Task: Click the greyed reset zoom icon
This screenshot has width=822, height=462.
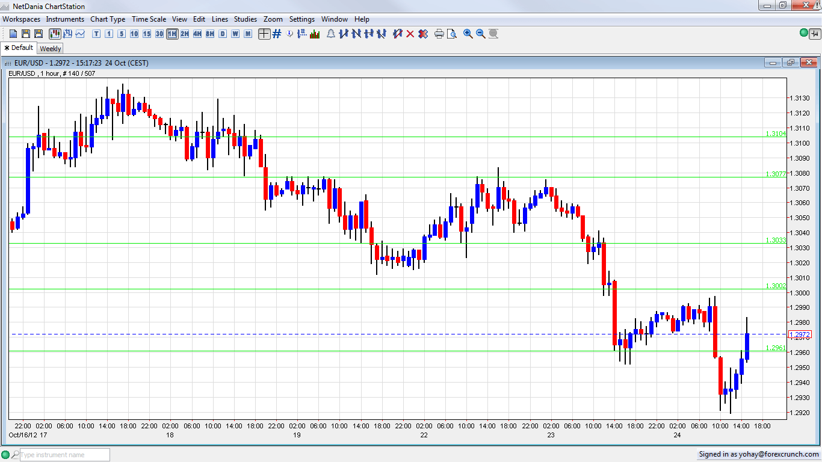Action: pos(493,34)
